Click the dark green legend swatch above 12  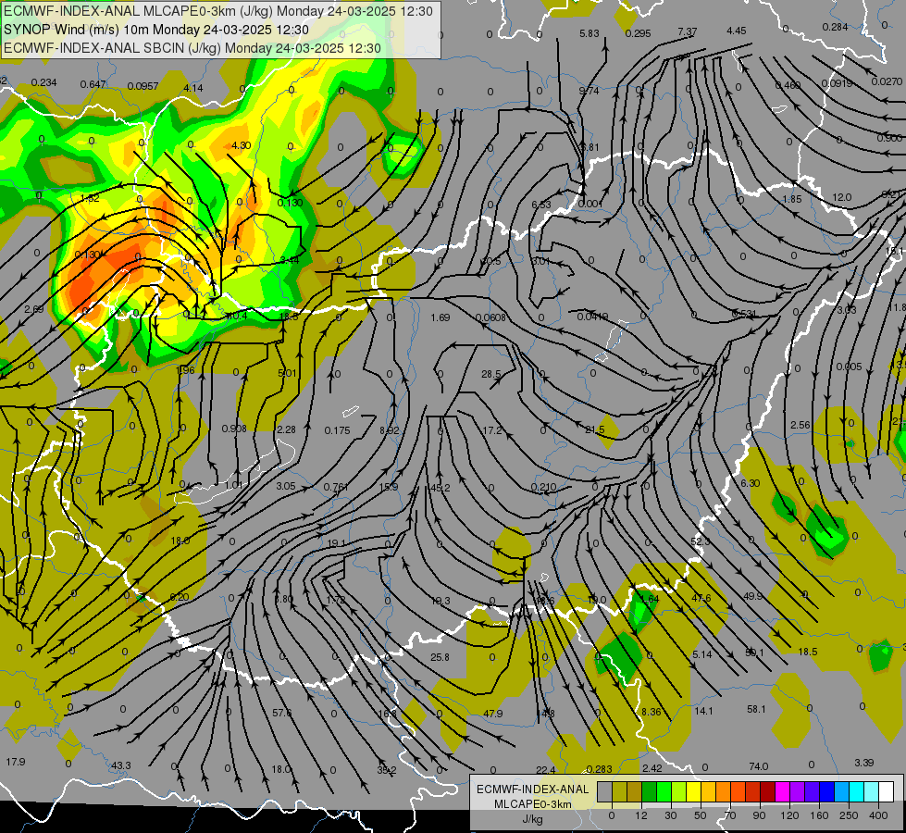coord(650,791)
